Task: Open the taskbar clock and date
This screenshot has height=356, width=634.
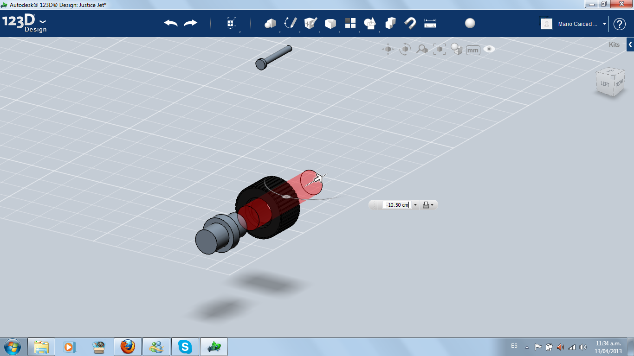Action: (x=608, y=347)
